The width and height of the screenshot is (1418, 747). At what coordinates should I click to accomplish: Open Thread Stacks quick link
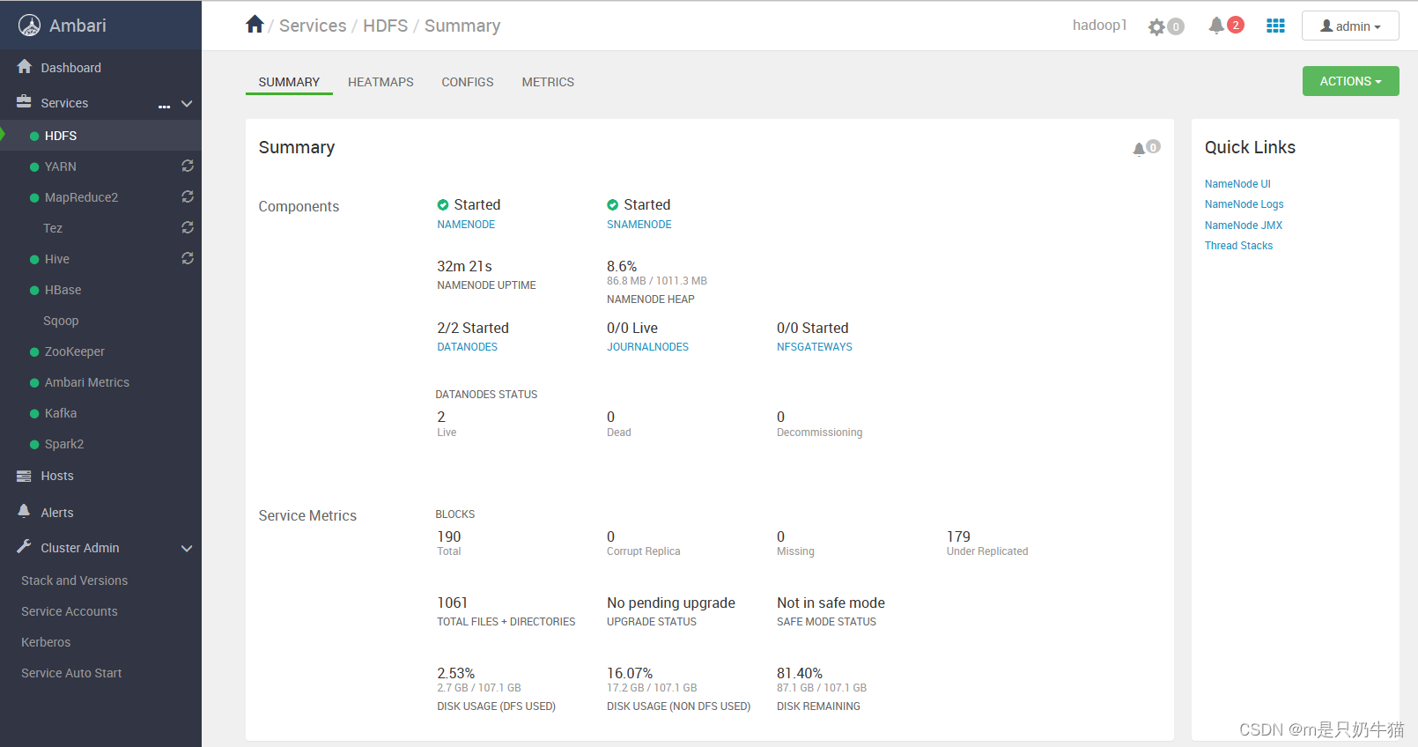click(x=1238, y=246)
